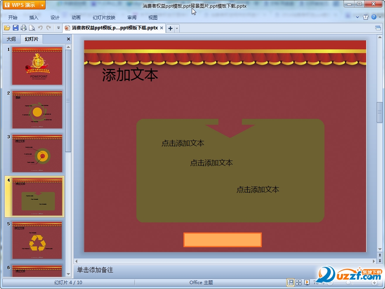Click the thumbnail panel scroll up arrow
Viewport: 385px width, 289px height.
tap(68, 47)
